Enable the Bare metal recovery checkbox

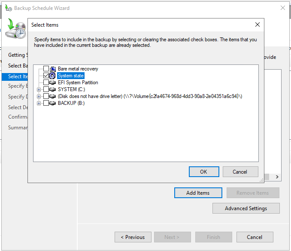pos(46,69)
